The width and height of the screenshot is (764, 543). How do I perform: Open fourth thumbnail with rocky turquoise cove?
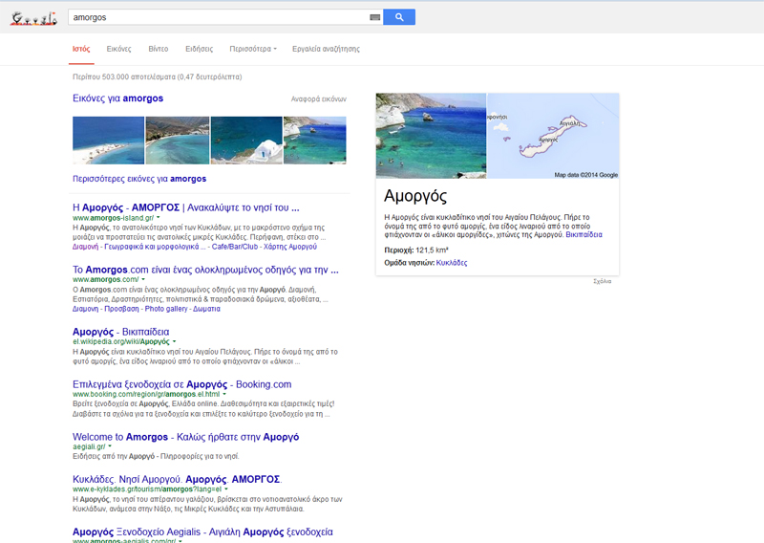click(315, 141)
